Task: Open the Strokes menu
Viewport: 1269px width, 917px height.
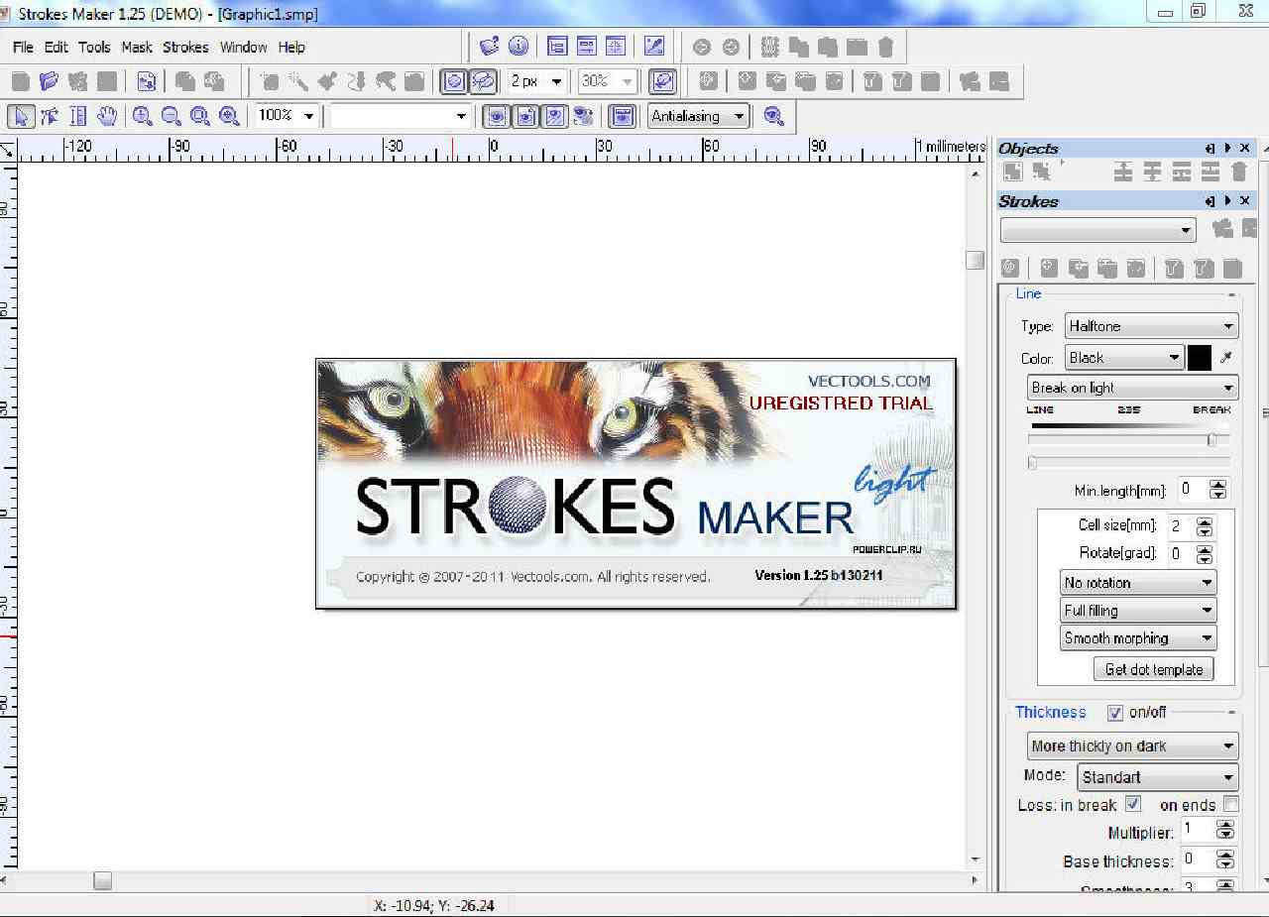Action: tap(185, 47)
